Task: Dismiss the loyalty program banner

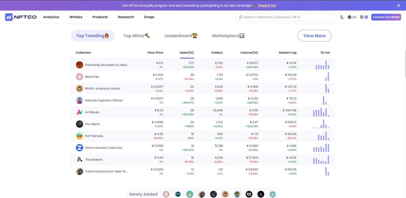Action: point(398,6)
